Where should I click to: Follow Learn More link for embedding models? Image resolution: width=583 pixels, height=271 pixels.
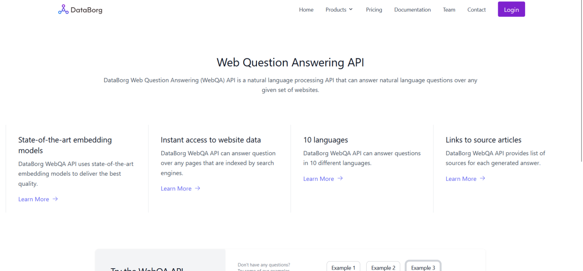point(34,199)
